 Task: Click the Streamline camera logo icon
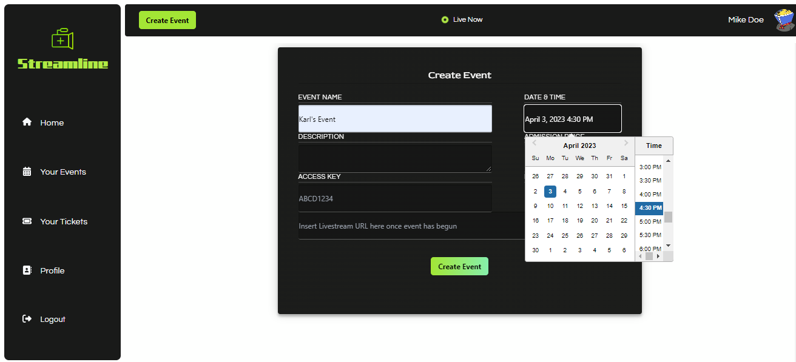click(x=62, y=39)
